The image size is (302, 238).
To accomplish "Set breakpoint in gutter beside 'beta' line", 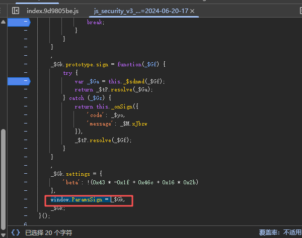I will point(26,182).
